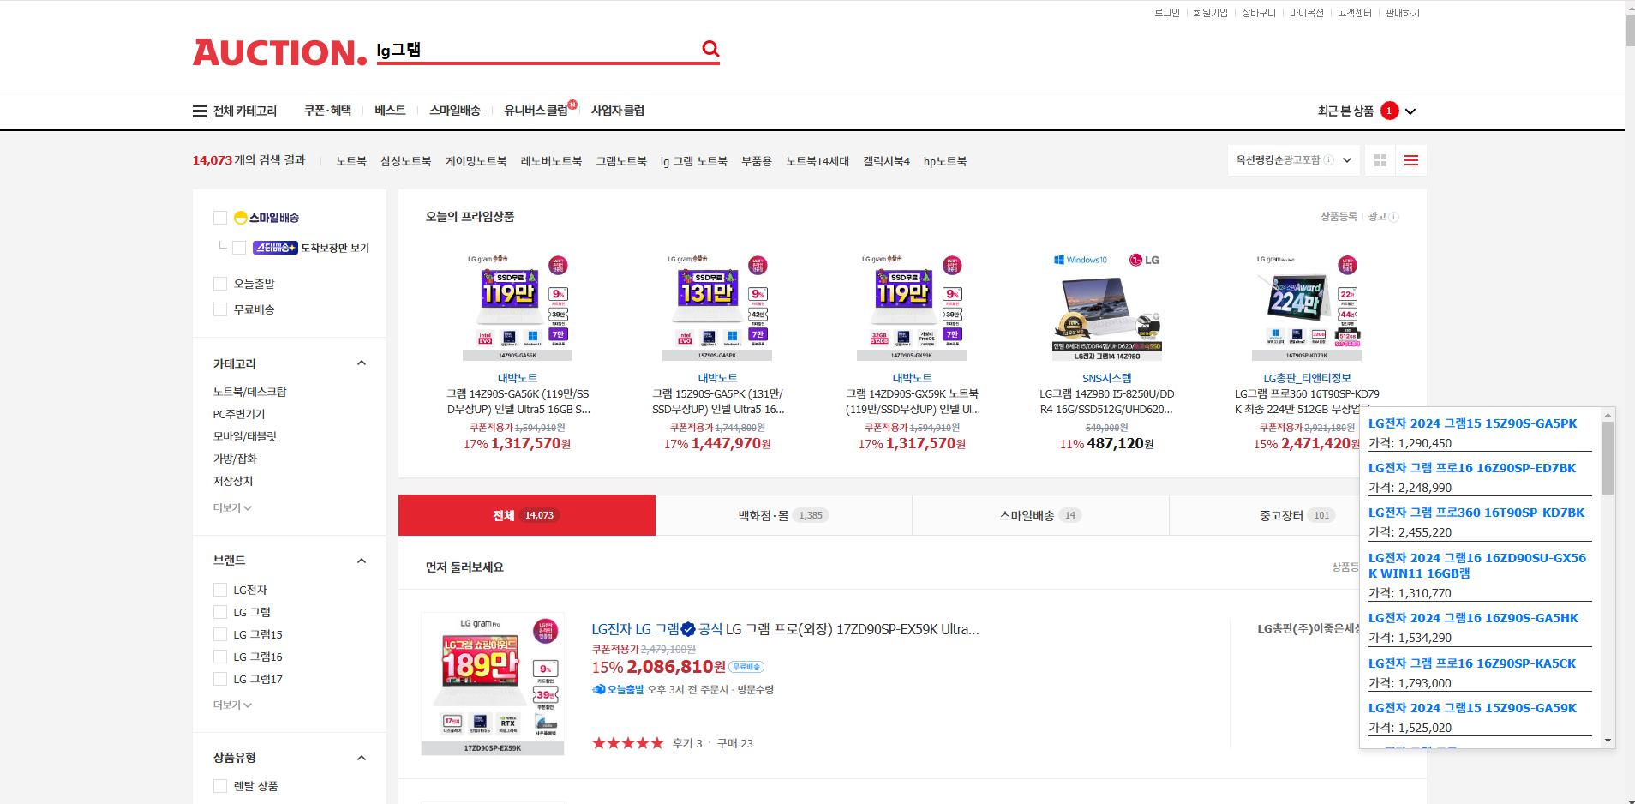Click the recently viewed count badge
The height and width of the screenshot is (804, 1635).
coord(1389,111)
